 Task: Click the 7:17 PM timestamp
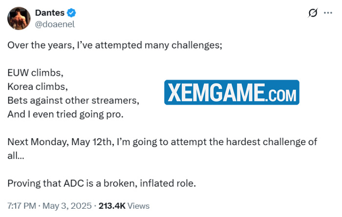21,206
